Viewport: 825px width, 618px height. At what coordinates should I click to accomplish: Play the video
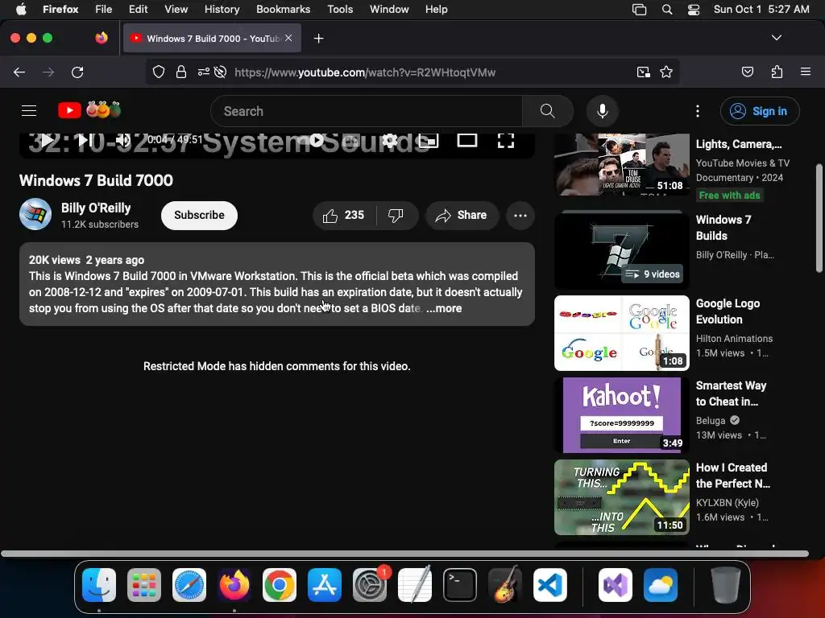pos(47,140)
